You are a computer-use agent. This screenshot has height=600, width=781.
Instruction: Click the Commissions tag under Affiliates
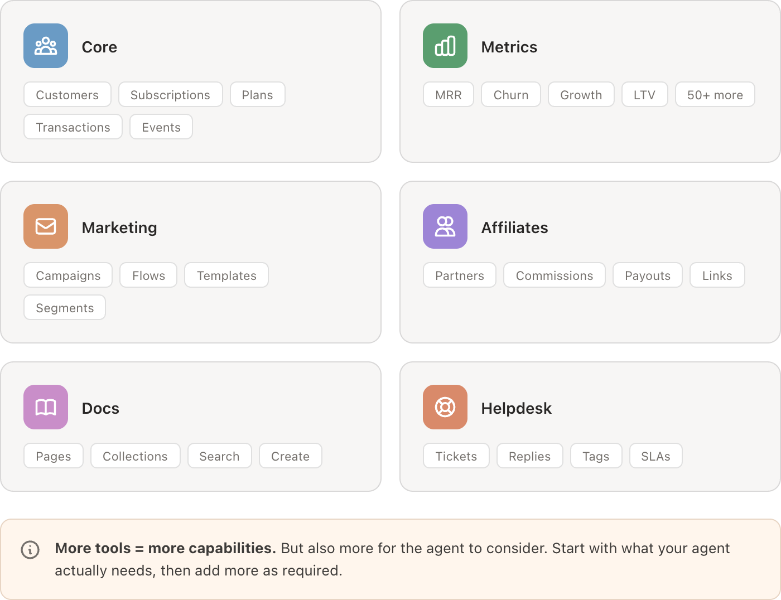pyautogui.click(x=555, y=275)
